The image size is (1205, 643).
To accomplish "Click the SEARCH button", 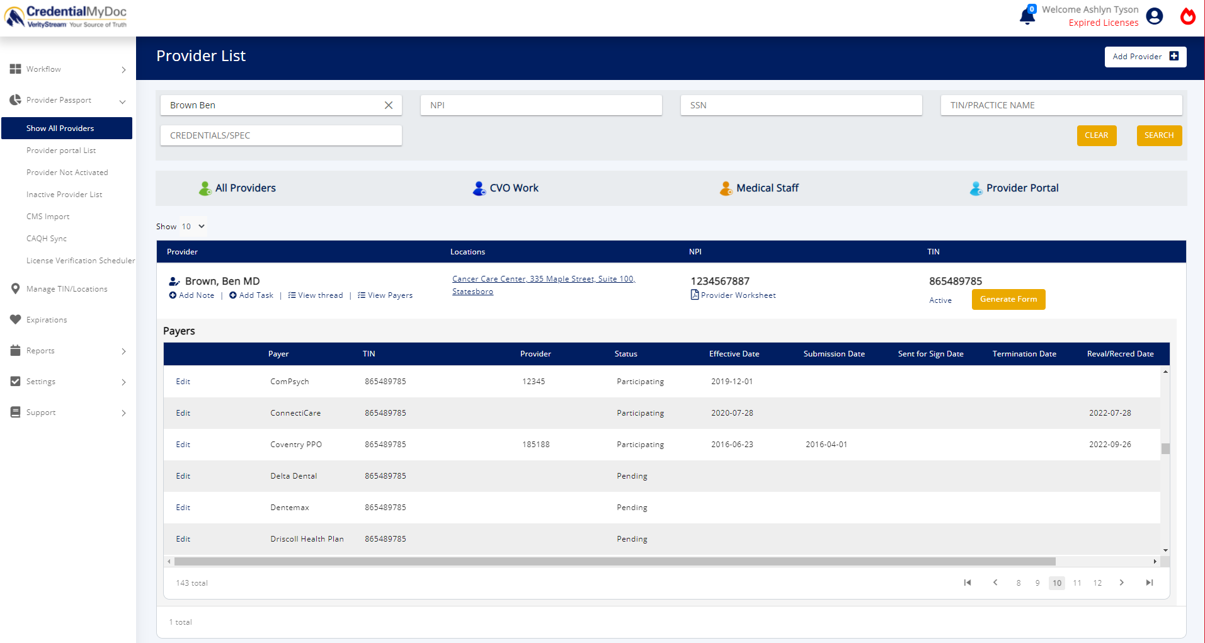I will pyautogui.click(x=1159, y=135).
